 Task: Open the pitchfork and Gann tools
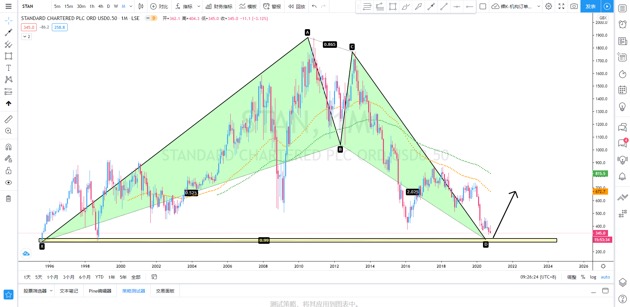click(9, 44)
